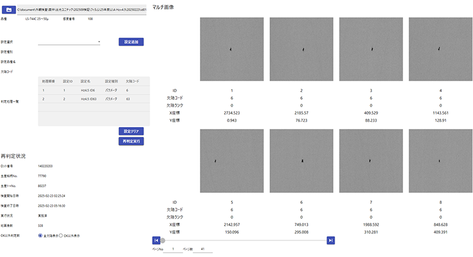
Task: Click Y coordinate value 295.008
Action: pos(302,232)
